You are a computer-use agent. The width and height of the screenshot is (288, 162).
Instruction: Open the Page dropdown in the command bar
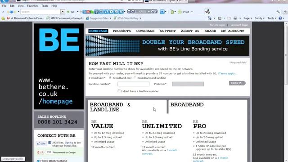tap(247, 18)
